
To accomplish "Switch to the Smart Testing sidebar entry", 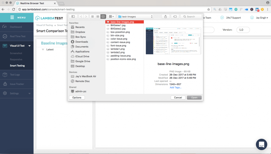I will (17, 65).
